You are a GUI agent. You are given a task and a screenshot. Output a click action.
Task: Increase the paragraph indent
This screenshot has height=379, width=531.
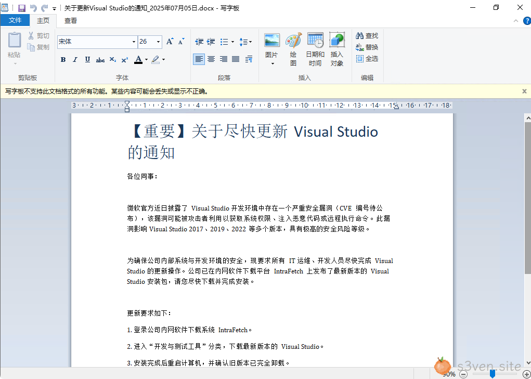[211, 42]
